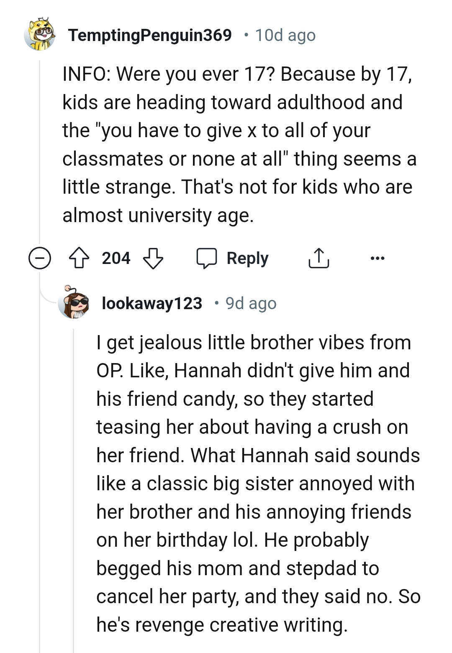Open the overflow menu on TemptingPenguin369's comment
Image resolution: width=452 pixels, height=653 pixels.
[x=377, y=259]
